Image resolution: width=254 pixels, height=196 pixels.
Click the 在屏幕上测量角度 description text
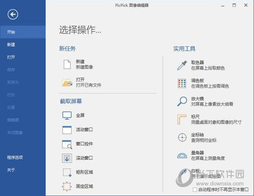208,158
